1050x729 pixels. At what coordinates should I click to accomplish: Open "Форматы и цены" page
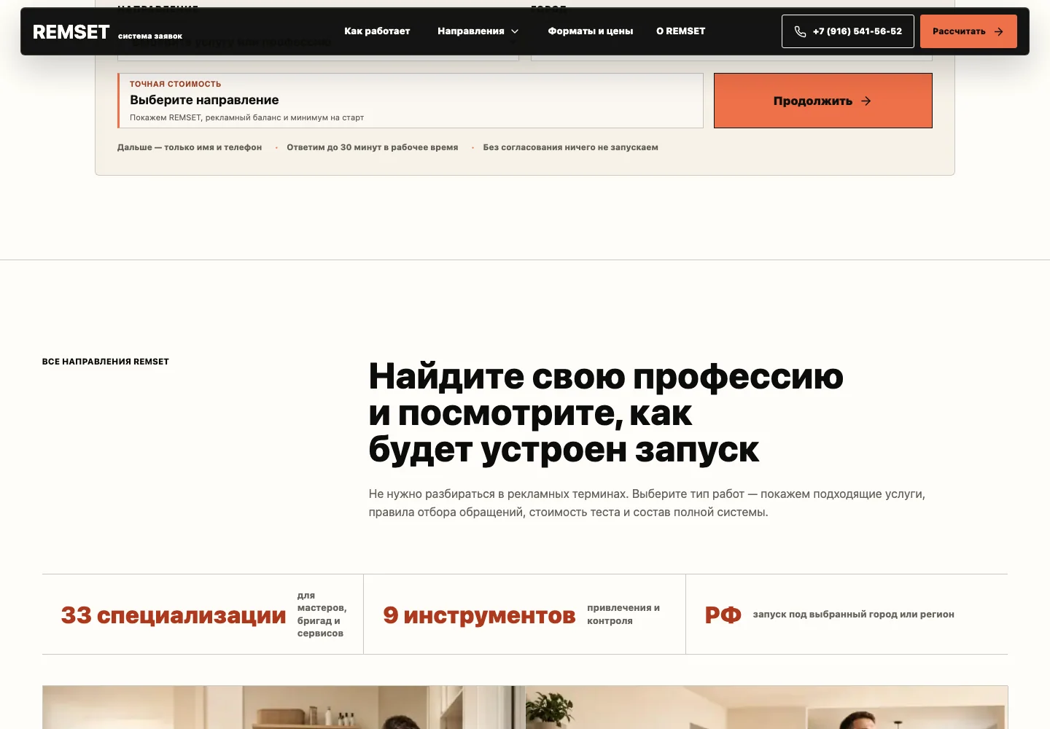click(x=591, y=31)
